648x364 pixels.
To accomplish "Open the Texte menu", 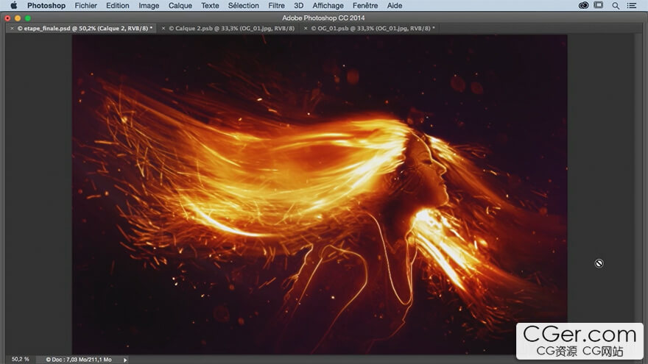I will (210, 5).
